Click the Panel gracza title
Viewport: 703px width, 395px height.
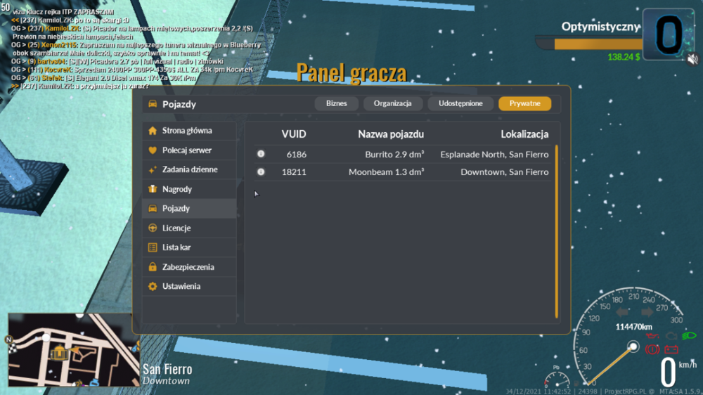coord(351,72)
